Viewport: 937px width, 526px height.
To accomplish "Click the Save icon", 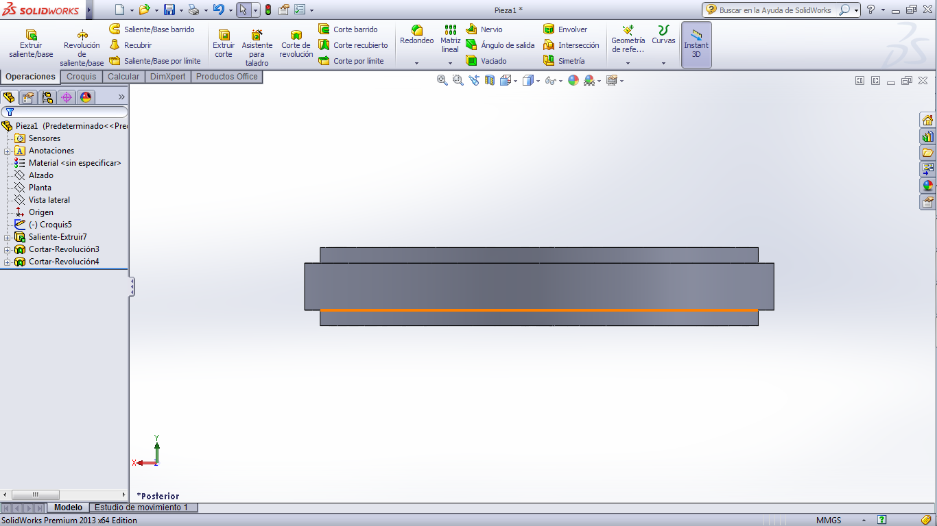I will coord(169,10).
